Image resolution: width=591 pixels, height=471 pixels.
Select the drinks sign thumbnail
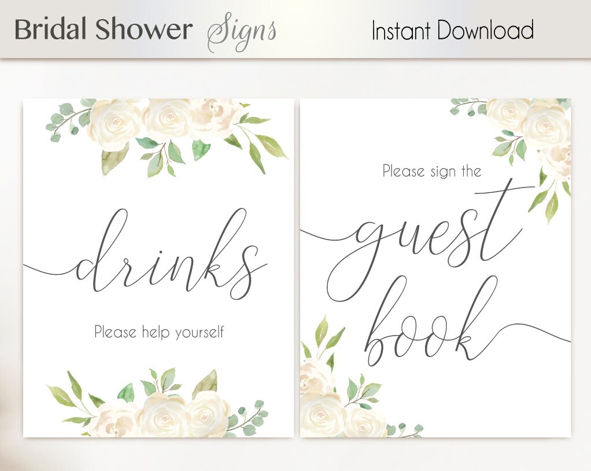click(158, 268)
